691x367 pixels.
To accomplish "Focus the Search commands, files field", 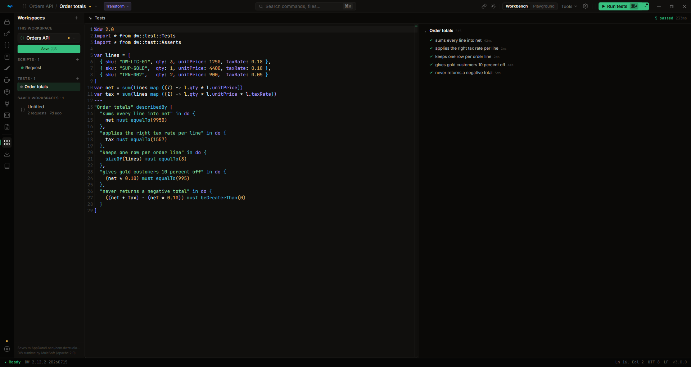I will click(306, 6).
